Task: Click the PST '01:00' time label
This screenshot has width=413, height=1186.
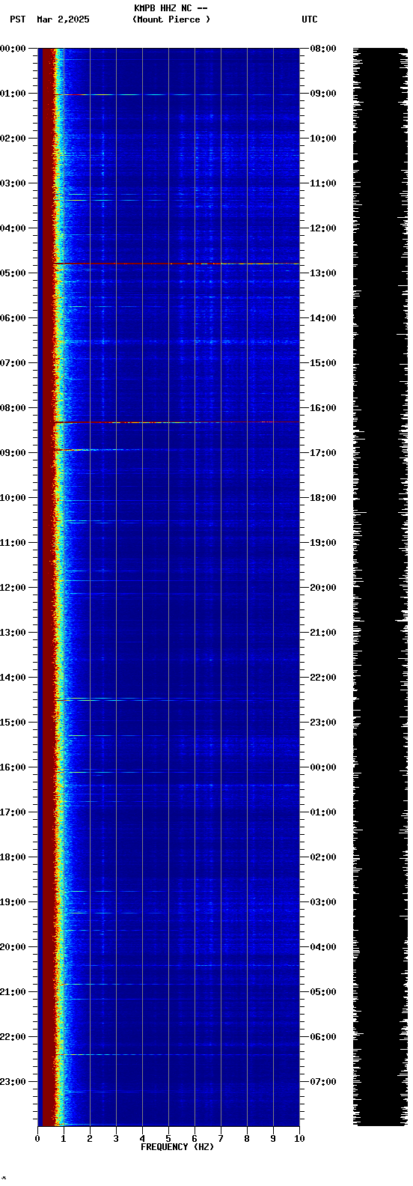Action: (x=13, y=94)
